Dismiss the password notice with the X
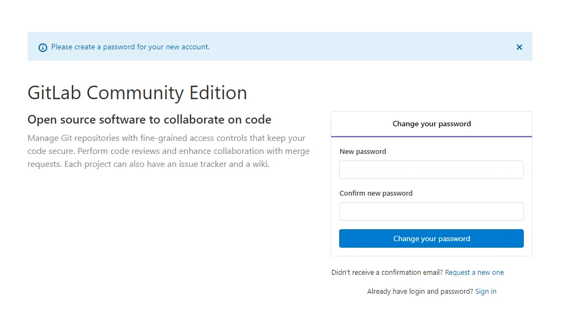This screenshot has width=565, height=310. tap(519, 47)
